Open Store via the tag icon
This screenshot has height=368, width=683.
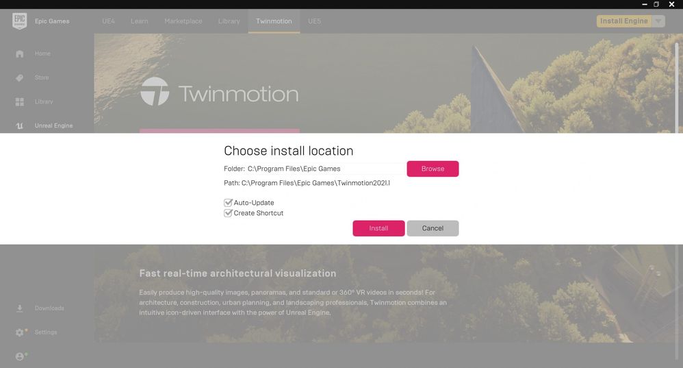(20, 77)
